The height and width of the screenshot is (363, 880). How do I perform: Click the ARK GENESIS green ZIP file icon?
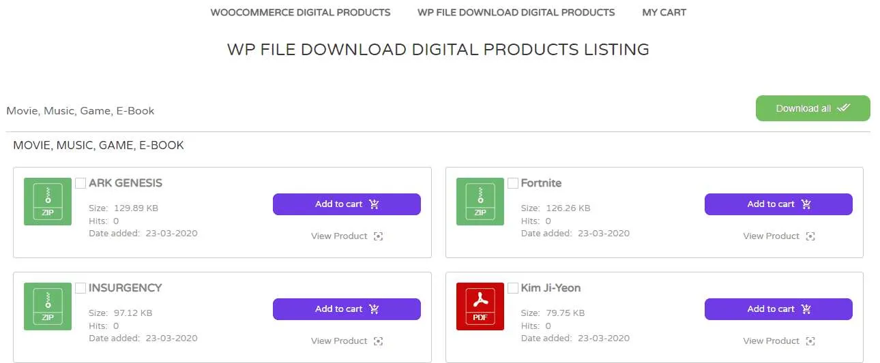pos(48,202)
